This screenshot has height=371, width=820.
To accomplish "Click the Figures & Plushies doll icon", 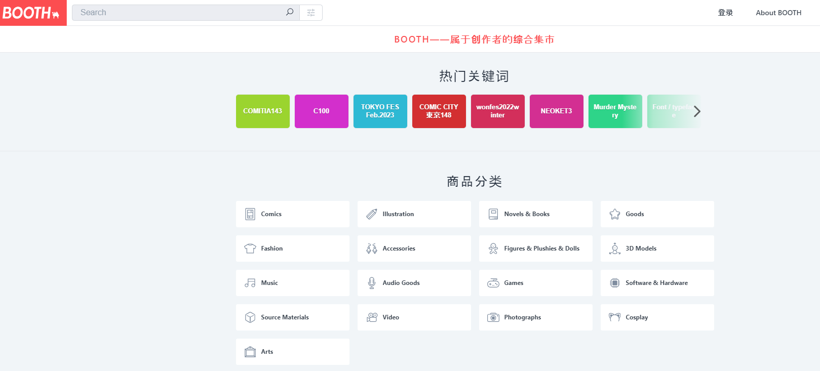I will click(x=493, y=249).
